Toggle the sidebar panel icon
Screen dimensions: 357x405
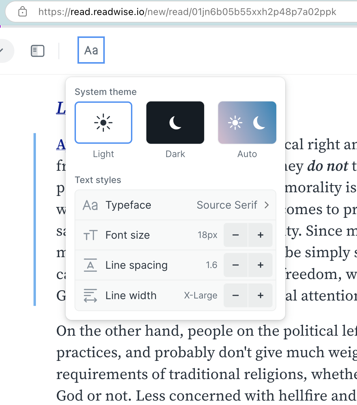coord(38,51)
